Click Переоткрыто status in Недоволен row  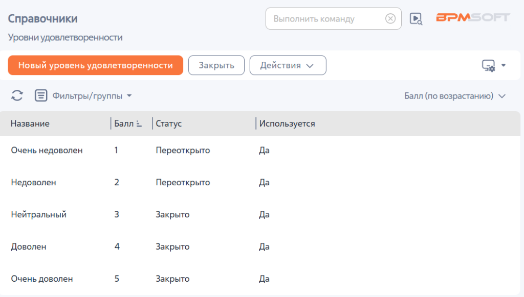pyautogui.click(x=183, y=182)
